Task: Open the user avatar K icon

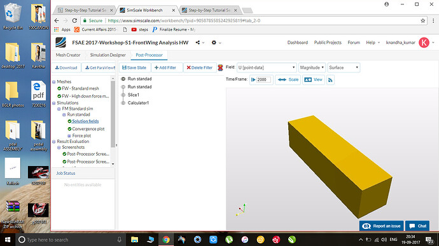Action: coord(424,43)
